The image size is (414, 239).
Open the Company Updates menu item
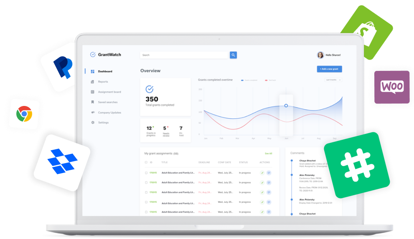(109, 113)
